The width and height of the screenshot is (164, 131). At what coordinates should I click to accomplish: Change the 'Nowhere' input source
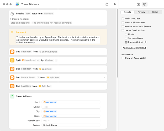tap(49, 14)
